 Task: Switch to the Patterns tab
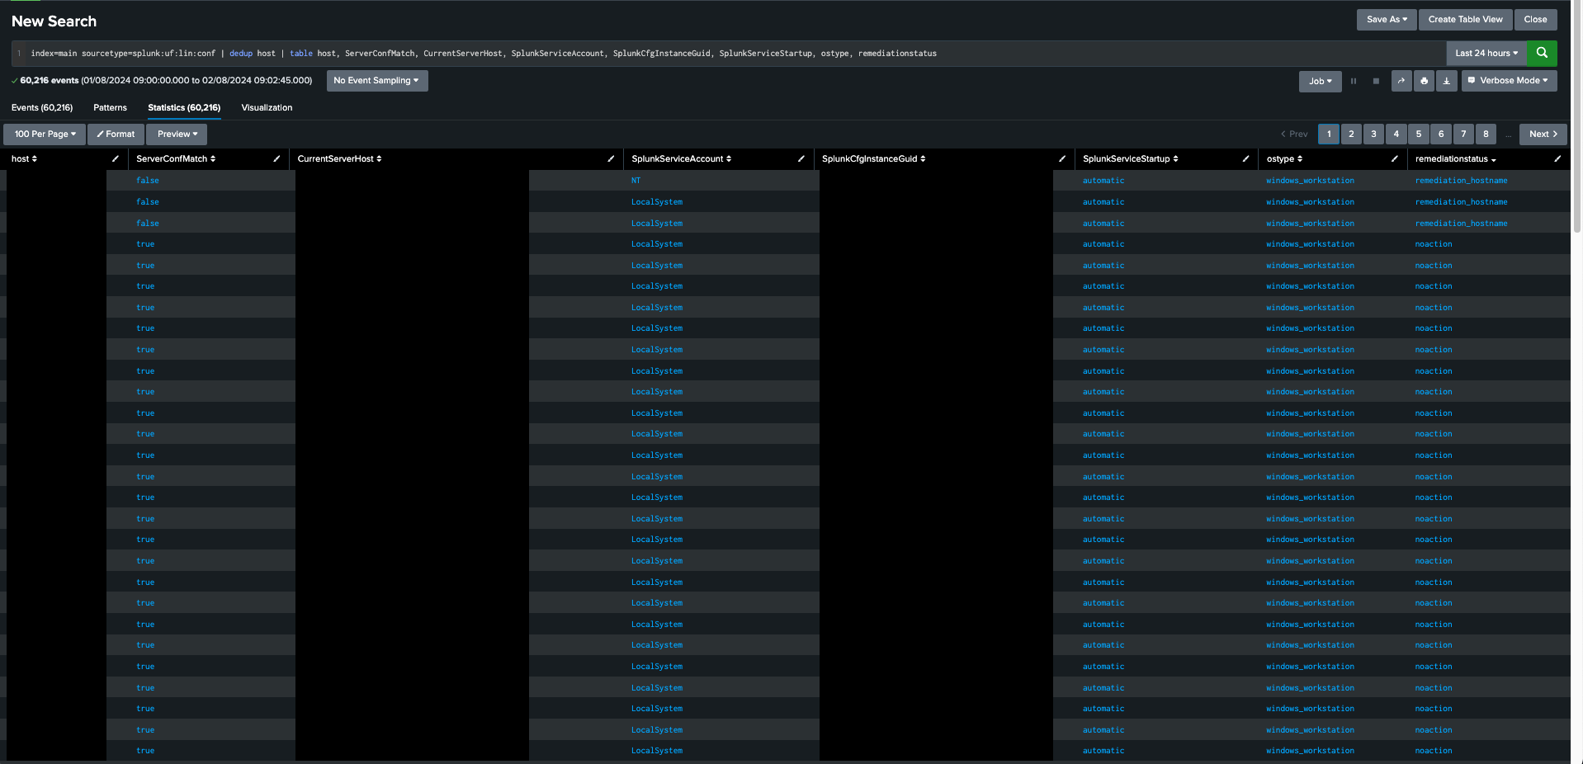(x=110, y=108)
